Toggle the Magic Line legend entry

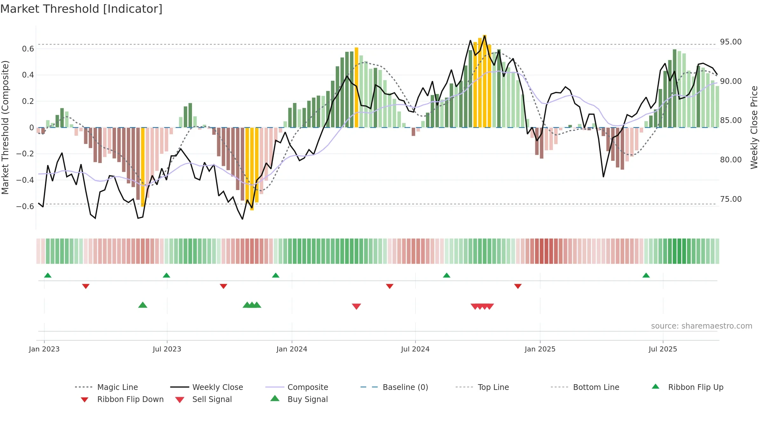point(106,387)
